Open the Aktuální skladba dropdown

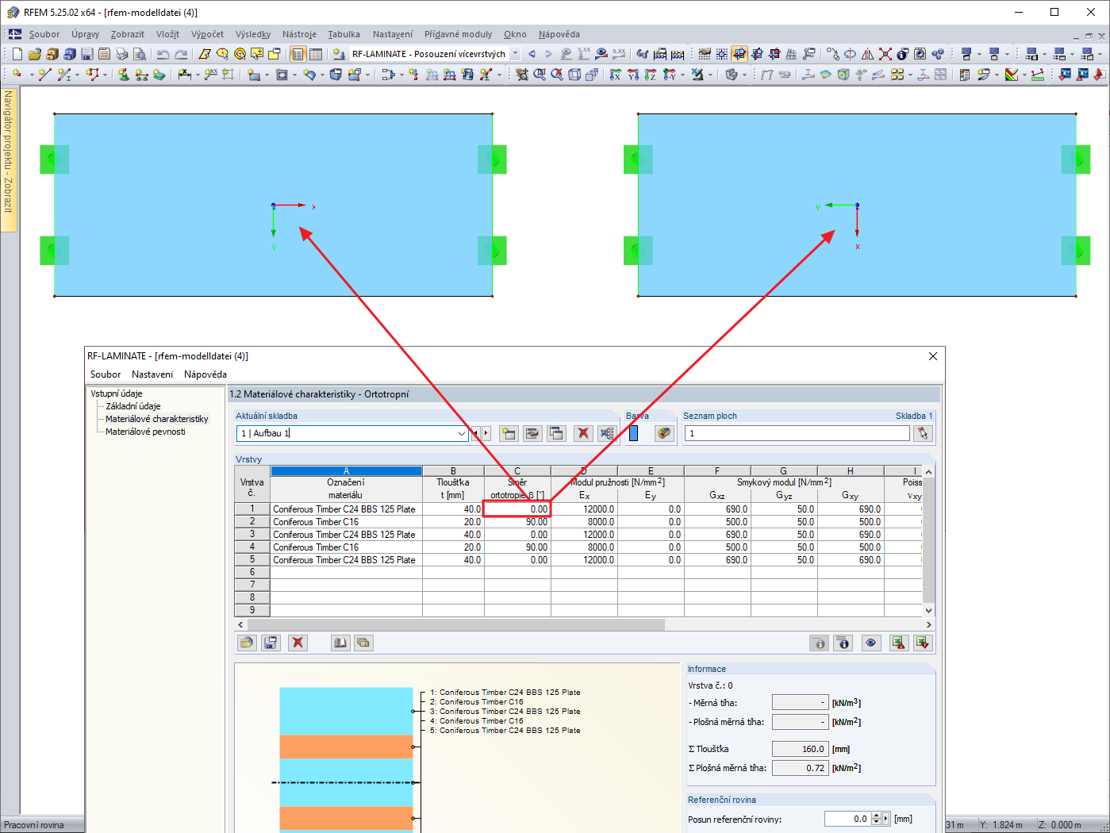pyautogui.click(x=461, y=433)
